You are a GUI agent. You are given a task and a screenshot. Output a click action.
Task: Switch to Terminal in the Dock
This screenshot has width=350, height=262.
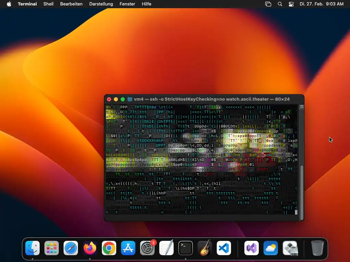[x=186, y=248]
